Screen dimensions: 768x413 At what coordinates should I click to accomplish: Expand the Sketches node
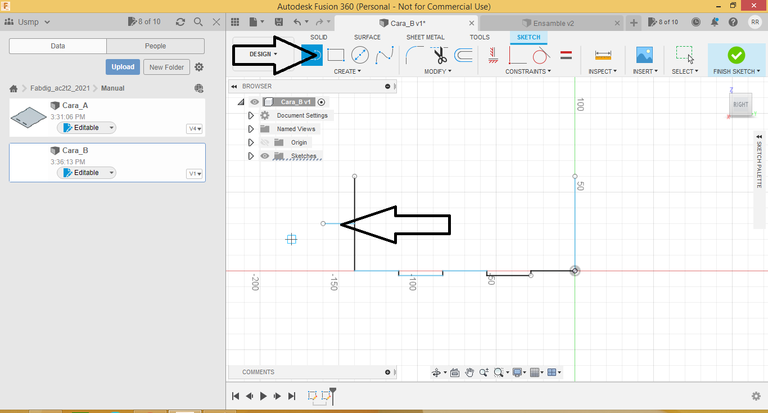tap(251, 156)
